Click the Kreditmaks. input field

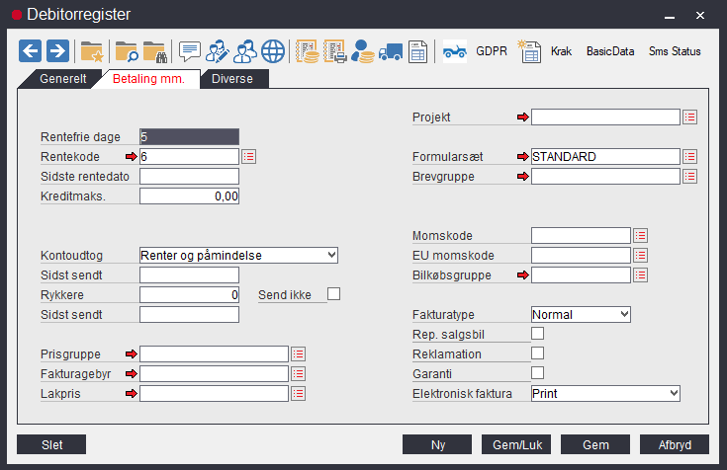(189, 196)
